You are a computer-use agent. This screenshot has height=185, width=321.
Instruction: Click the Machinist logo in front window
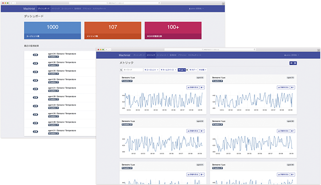[125, 55]
